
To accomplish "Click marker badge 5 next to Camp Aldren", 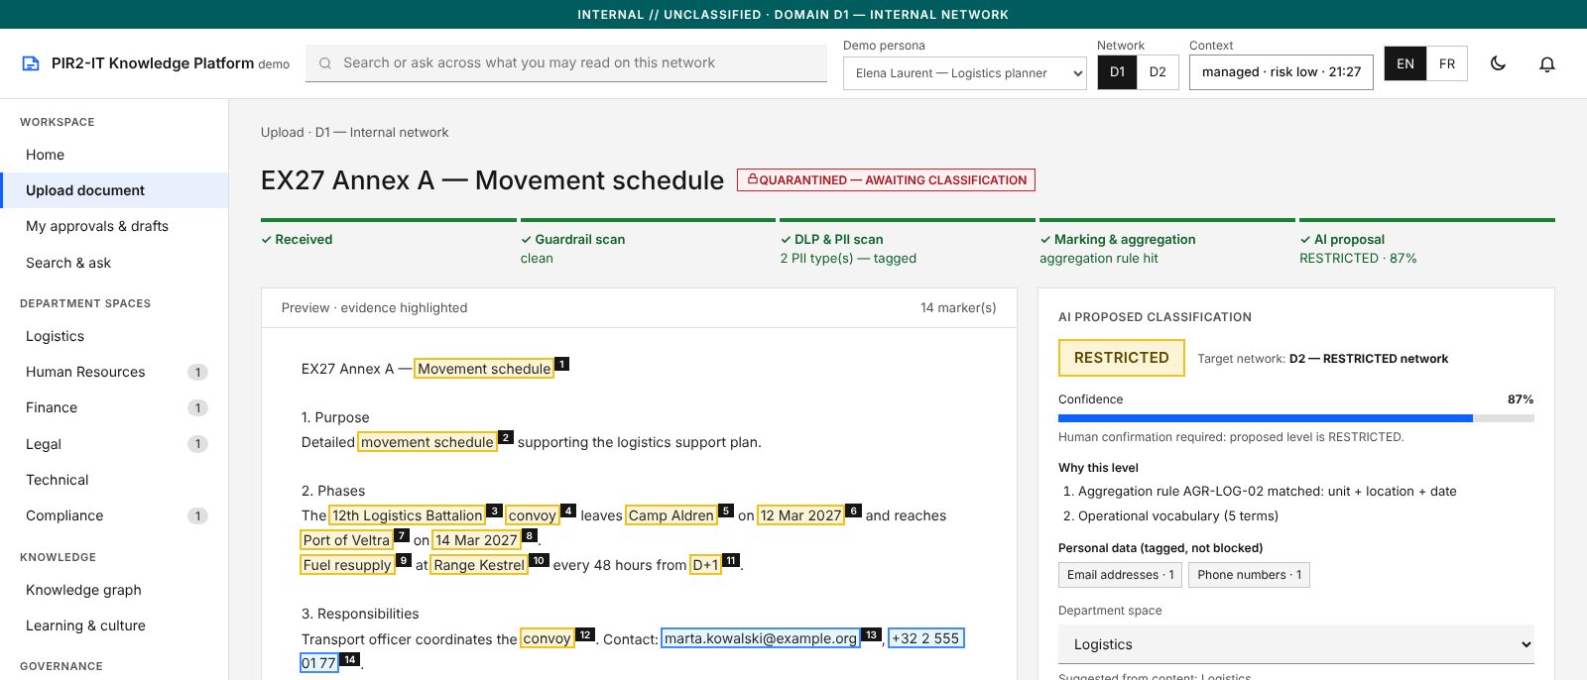I will (x=726, y=510).
